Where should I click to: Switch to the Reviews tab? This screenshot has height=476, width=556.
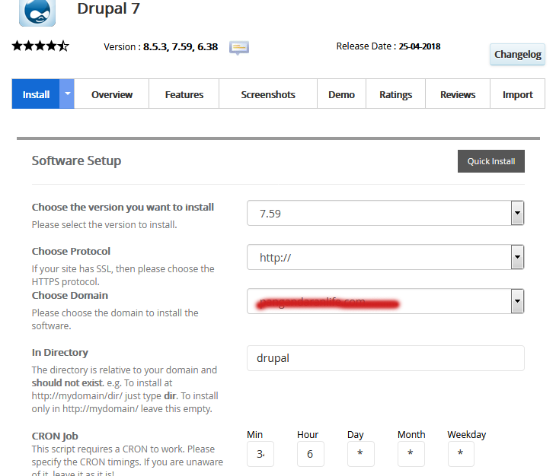(x=458, y=94)
